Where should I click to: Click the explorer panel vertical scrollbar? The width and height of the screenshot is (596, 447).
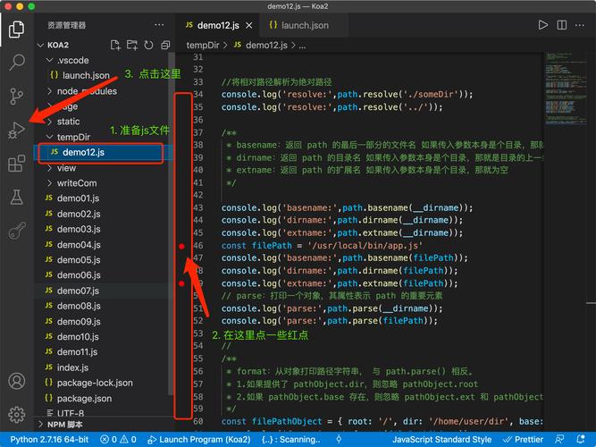(171, 223)
